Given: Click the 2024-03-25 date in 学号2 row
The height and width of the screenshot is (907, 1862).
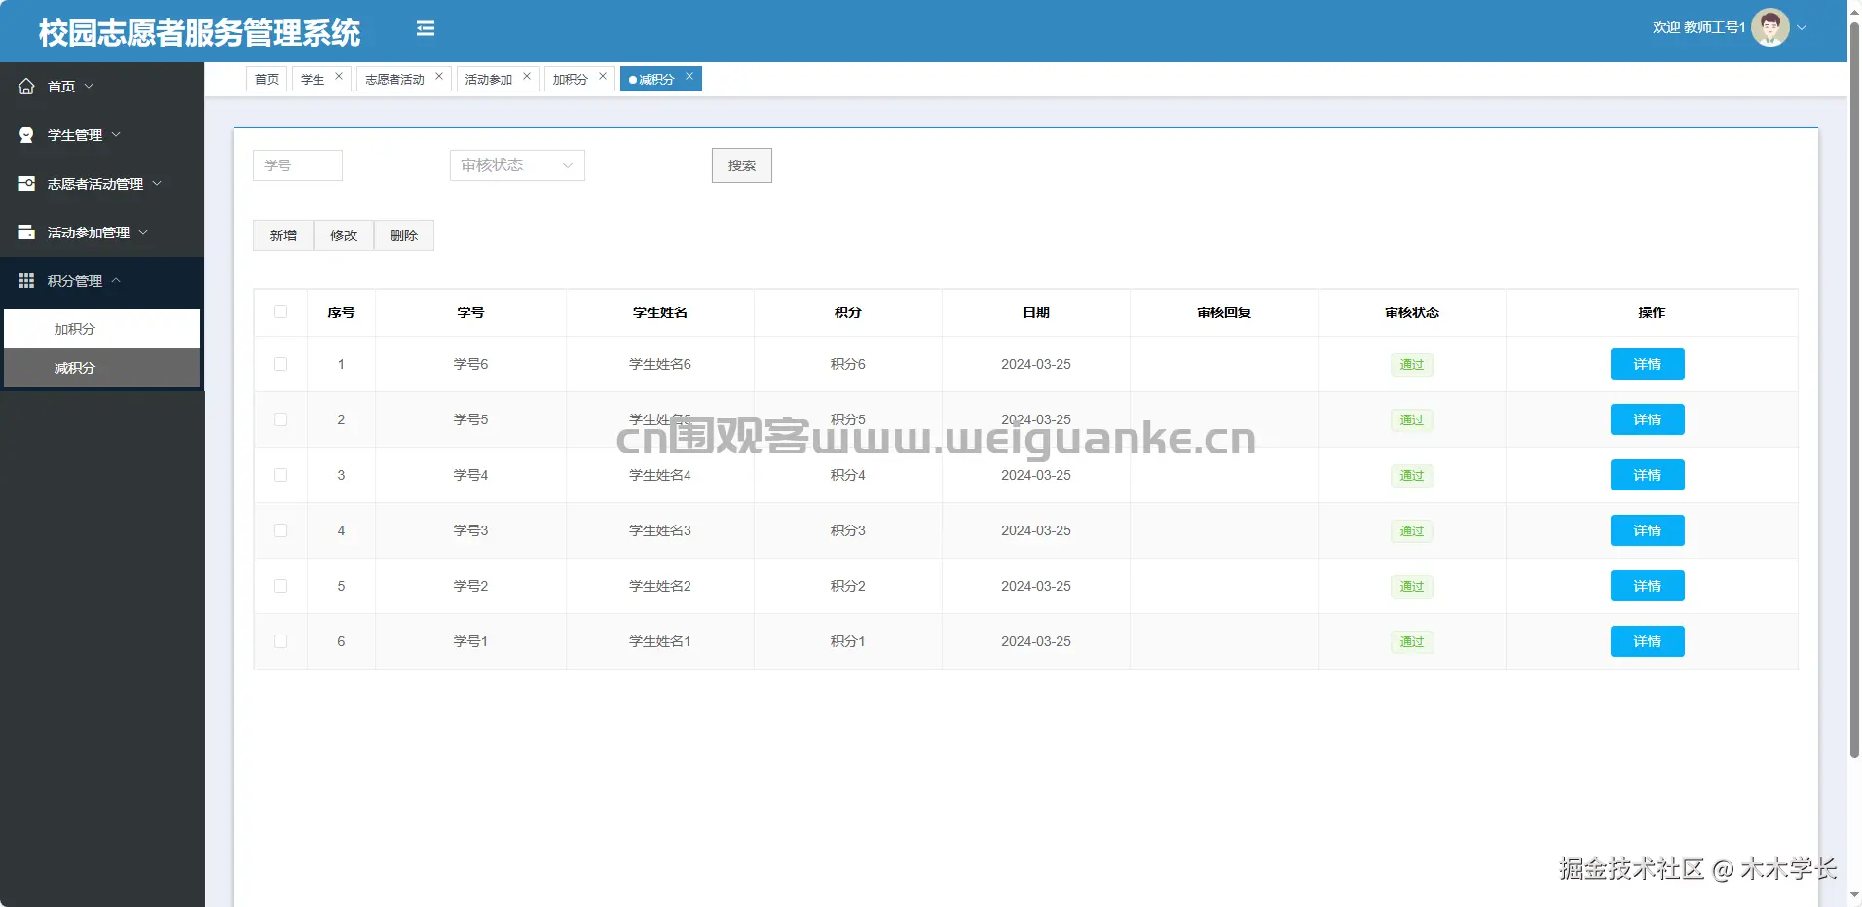Looking at the screenshot, I should [1036, 586].
